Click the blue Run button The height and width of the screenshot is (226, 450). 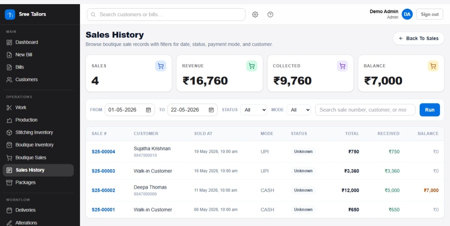(430, 110)
